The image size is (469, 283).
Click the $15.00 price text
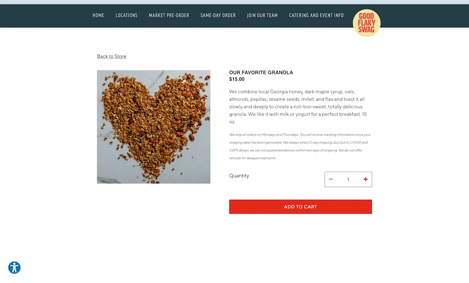[x=237, y=79]
